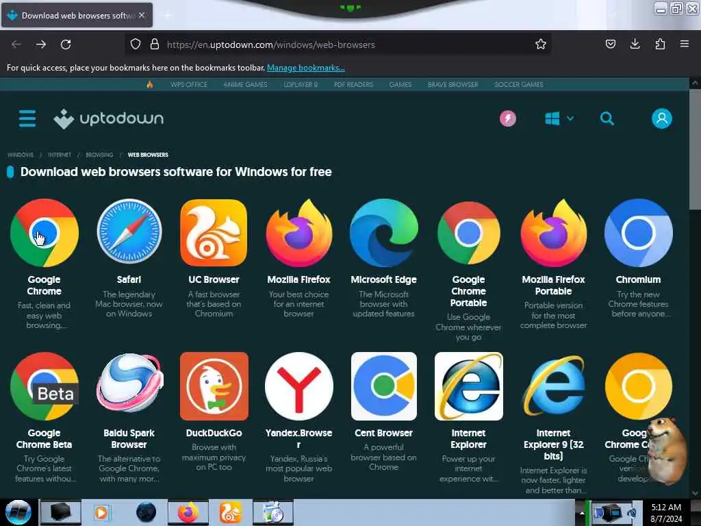Open the Internet Explorer 9 (32 bits) icon
This screenshot has height=526, width=701.
coord(553,386)
